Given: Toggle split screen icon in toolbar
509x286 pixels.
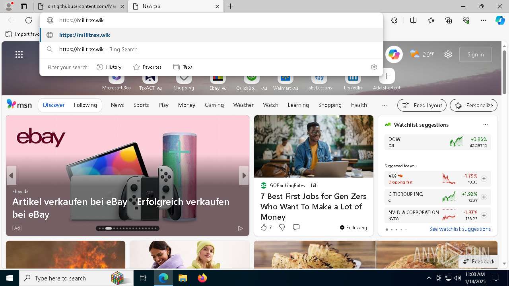Looking at the screenshot, I should pyautogui.click(x=413, y=20).
